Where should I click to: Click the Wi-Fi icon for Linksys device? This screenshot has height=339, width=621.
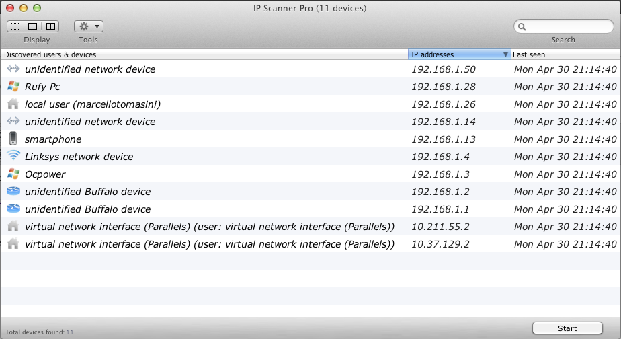[x=13, y=156]
